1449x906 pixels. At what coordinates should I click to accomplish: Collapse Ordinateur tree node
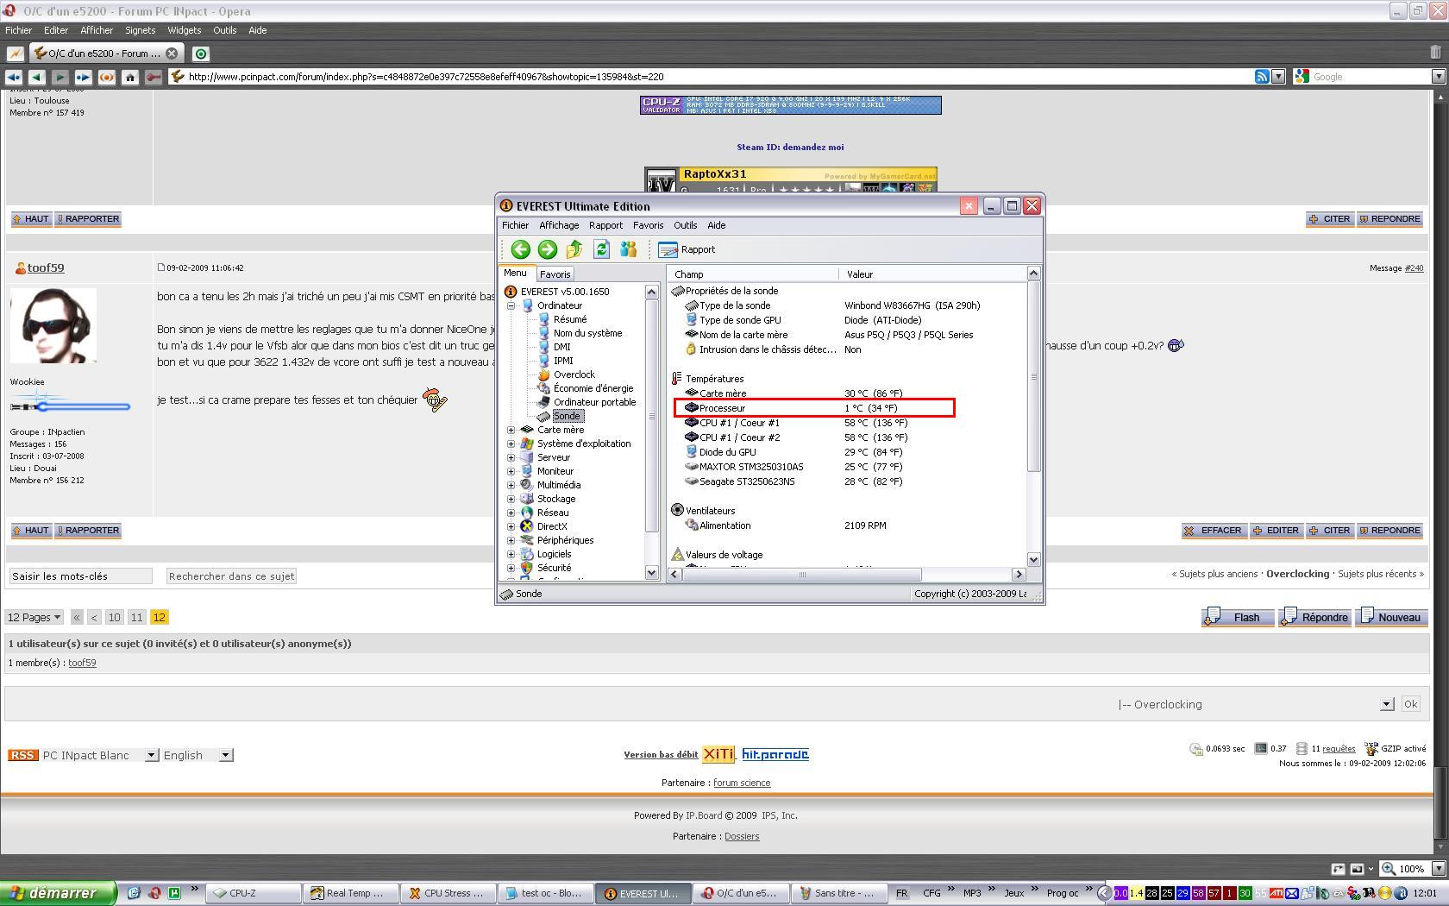pyautogui.click(x=511, y=305)
